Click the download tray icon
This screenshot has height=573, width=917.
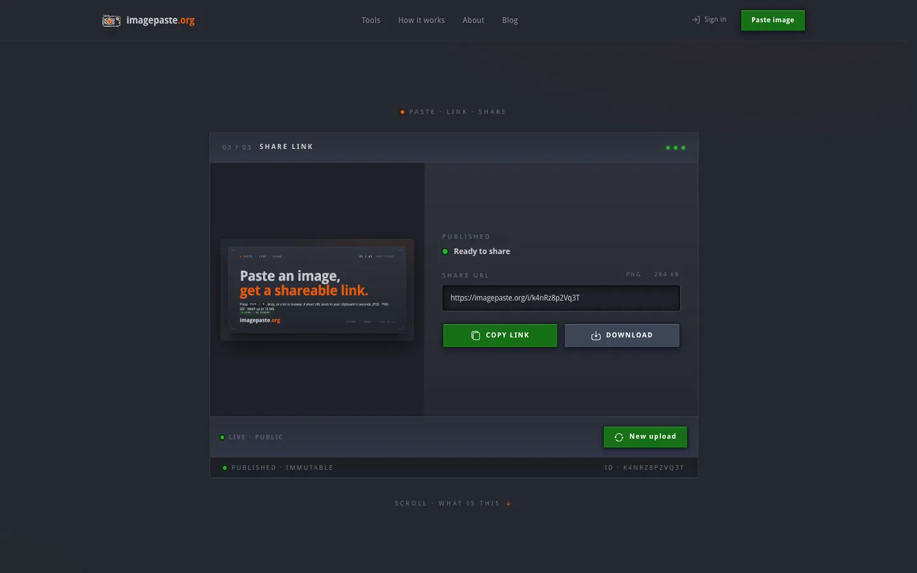coord(596,336)
